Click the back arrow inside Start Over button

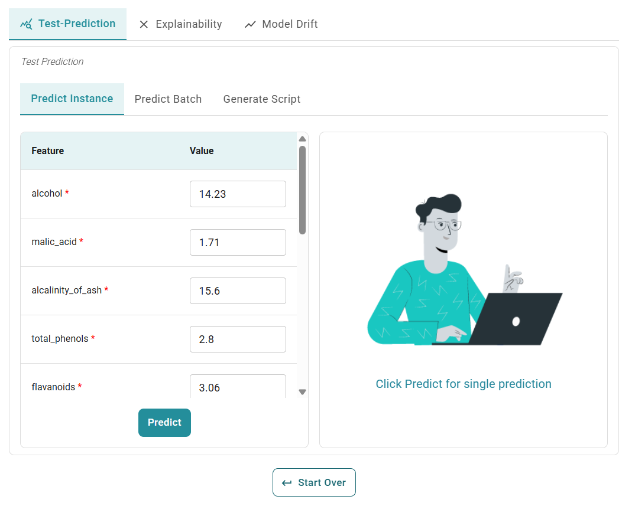tap(288, 482)
